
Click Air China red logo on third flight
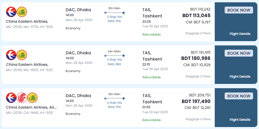22,98
